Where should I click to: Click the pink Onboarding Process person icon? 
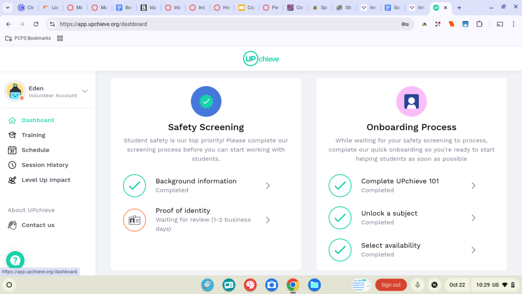tap(411, 101)
